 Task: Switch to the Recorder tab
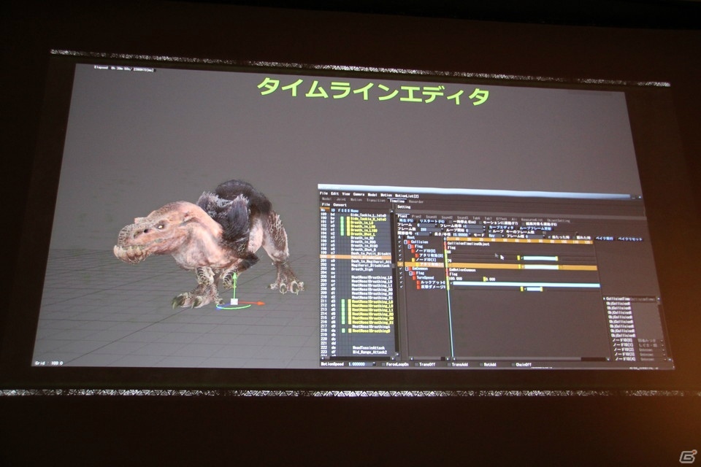point(416,202)
